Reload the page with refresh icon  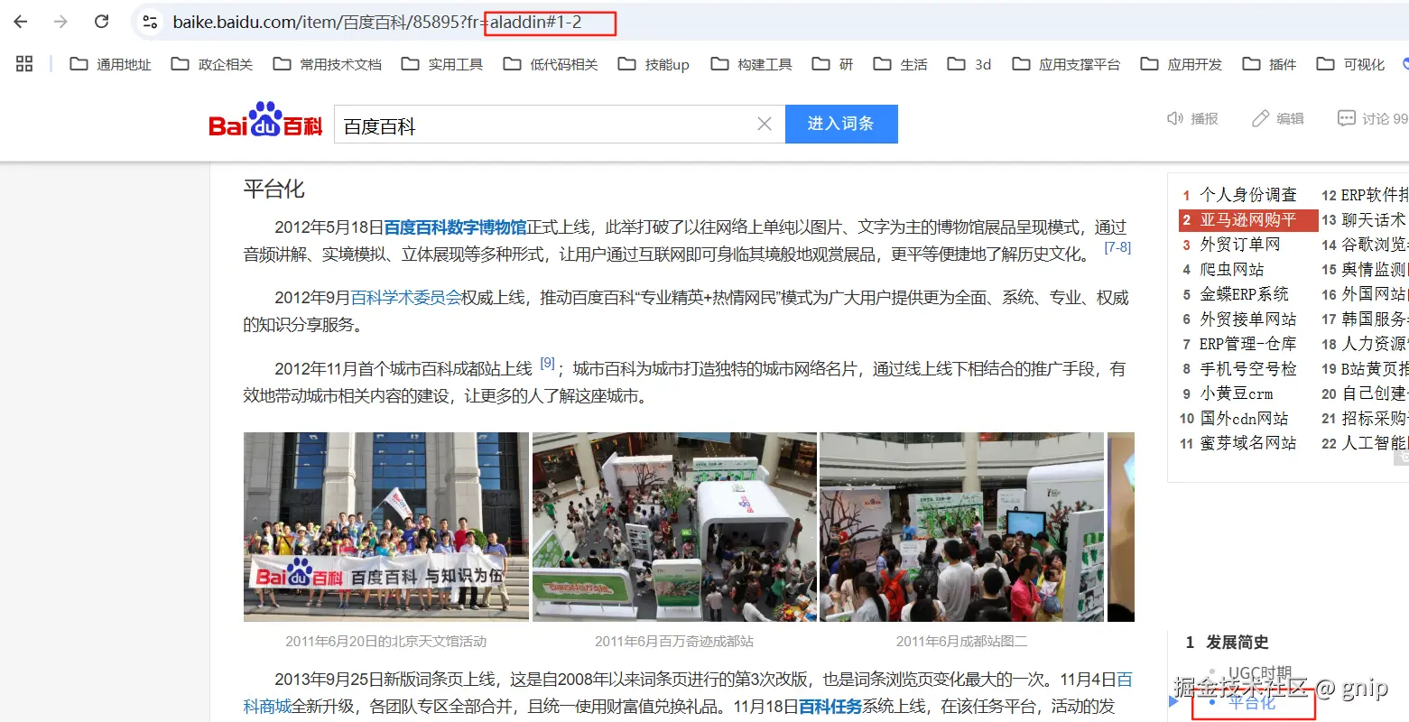click(102, 22)
